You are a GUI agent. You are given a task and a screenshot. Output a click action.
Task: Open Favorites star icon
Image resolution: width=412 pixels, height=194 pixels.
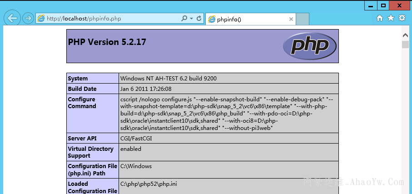[x=391, y=18]
